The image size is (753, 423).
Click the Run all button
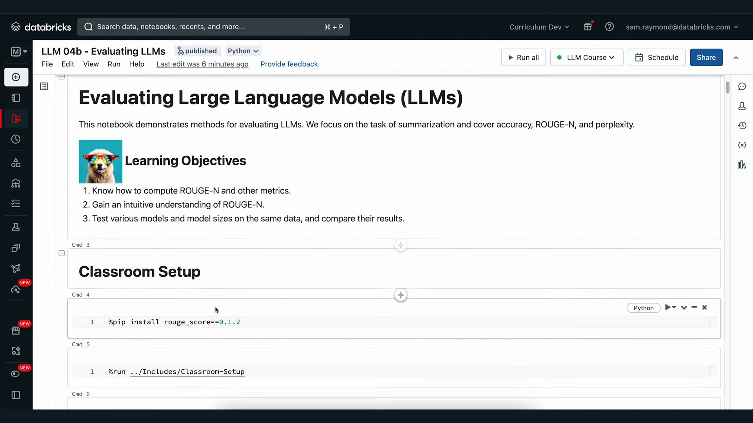[x=523, y=58]
